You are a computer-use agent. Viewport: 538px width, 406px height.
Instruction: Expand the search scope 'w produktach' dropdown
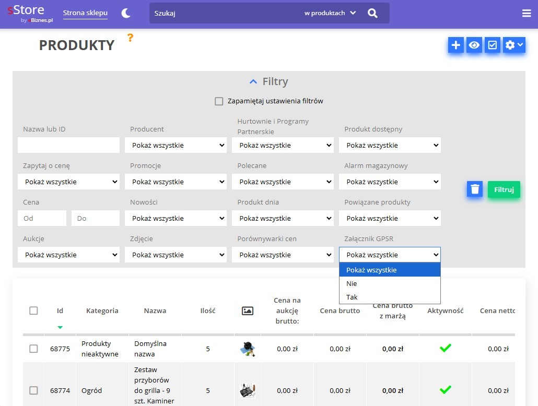[330, 14]
